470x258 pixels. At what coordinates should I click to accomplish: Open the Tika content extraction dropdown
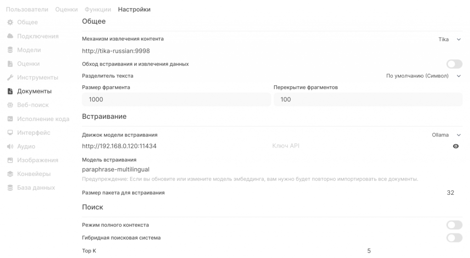[x=449, y=39]
